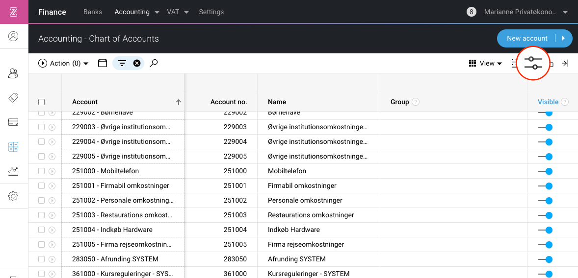Toggle visibility for Indkøb Hardware

click(x=545, y=230)
